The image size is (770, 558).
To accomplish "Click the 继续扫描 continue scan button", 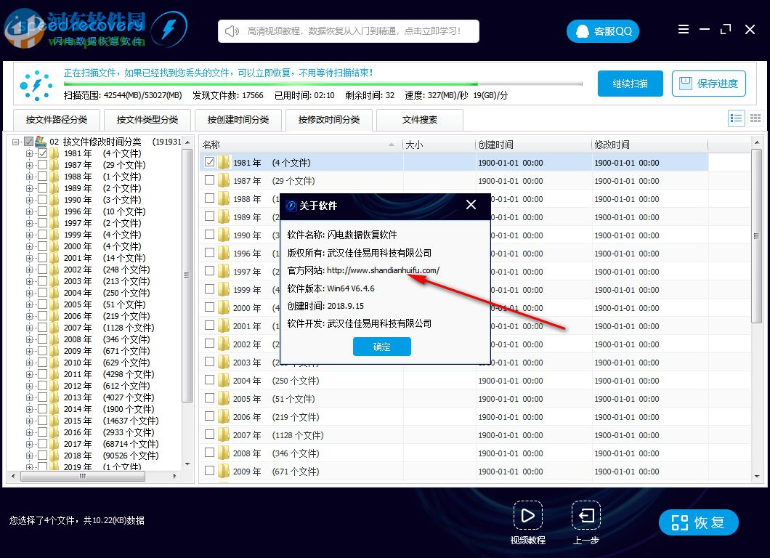I will tap(629, 84).
